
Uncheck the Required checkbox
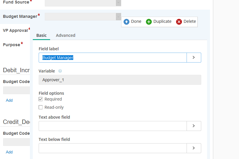41,99
